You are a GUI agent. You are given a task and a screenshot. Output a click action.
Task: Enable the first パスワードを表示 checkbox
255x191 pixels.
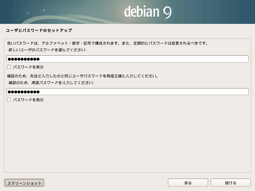pyautogui.click(x=9, y=67)
